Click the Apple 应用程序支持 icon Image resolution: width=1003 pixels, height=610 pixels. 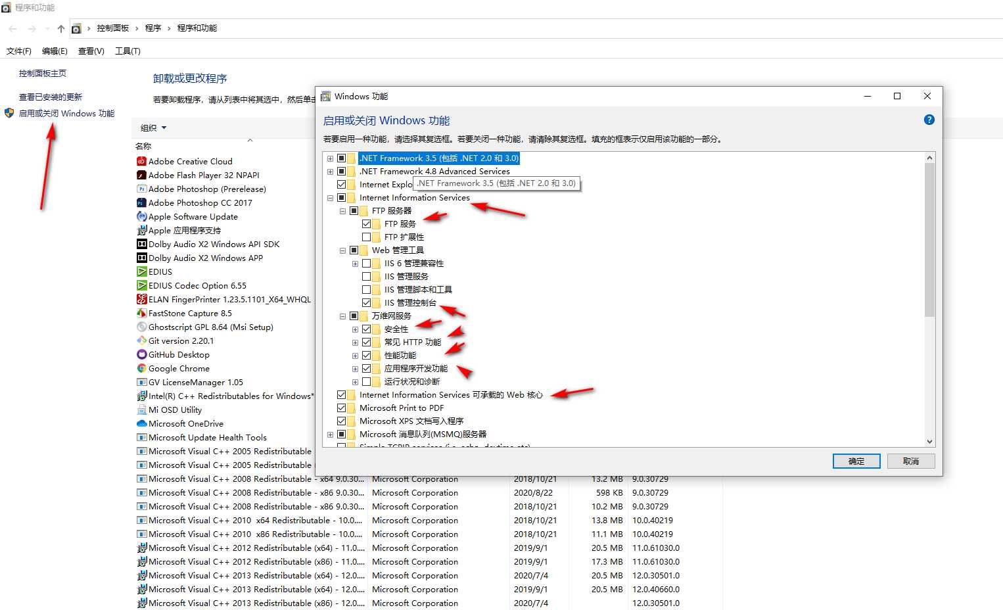click(x=141, y=230)
